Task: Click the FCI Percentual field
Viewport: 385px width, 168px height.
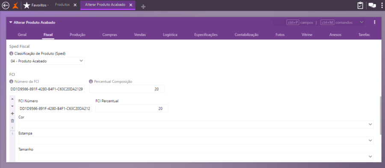Action: click(132, 108)
